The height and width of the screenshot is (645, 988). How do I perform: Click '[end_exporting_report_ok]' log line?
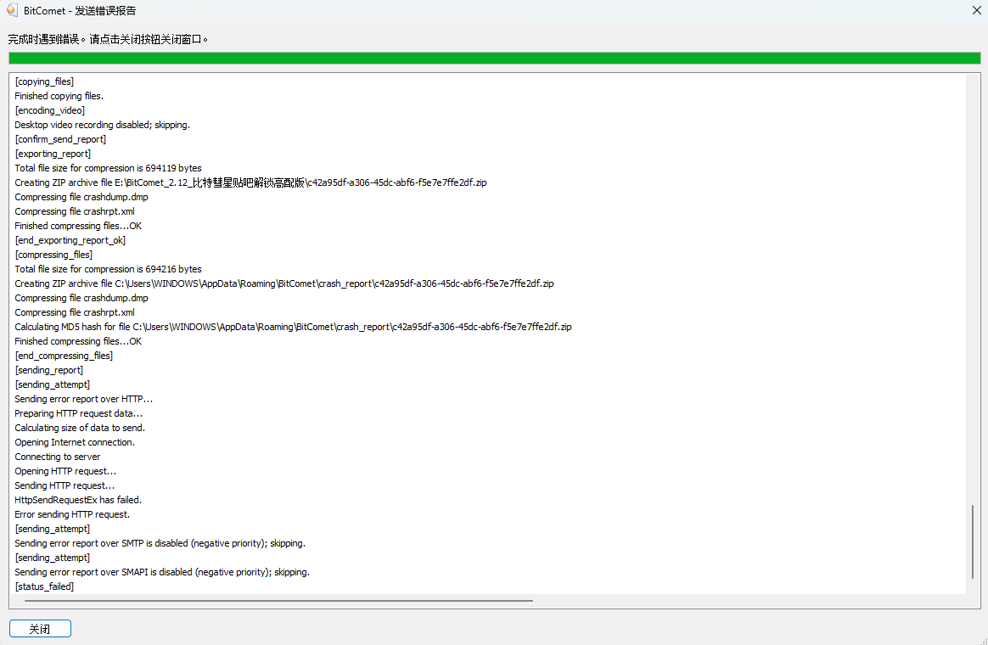coord(70,241)
